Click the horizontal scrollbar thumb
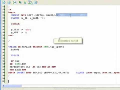This screenshot has height=90, width=120. pos(13,86)
